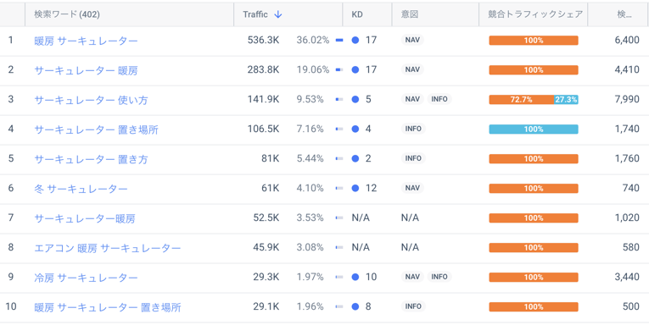Click NAV badge in サーキュレーター 使い方 row
This screenshot has height=325, width=649.
click(x=412, y=99)
